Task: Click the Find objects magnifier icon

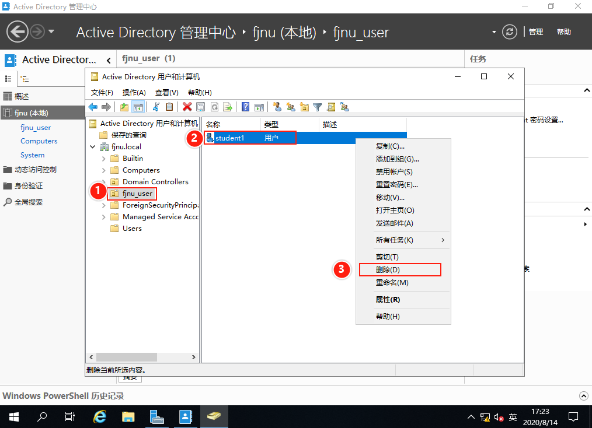Action: point(330,107)
